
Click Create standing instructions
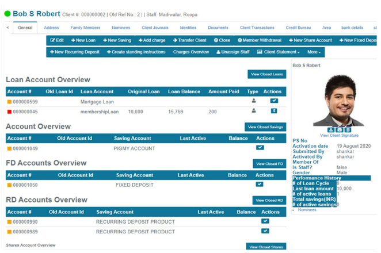pyautogui.click(x=136, y=52)
